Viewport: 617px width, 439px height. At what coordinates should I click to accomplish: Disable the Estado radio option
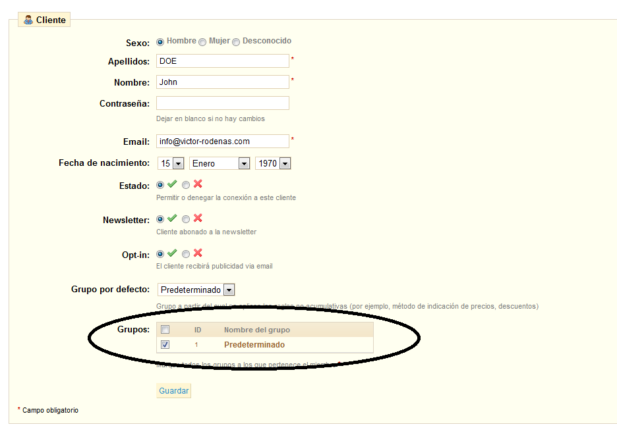click(186, 186)
